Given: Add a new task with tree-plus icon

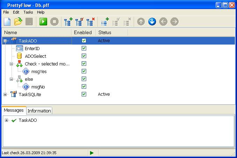Looking at the screenshot, I should pos(68,22).
